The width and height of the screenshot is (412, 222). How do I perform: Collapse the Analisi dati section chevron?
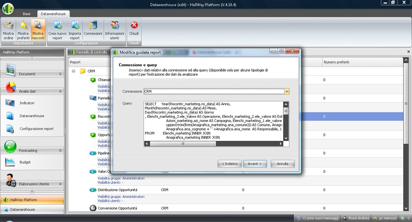pyautogui.click(x=60, y=91)
